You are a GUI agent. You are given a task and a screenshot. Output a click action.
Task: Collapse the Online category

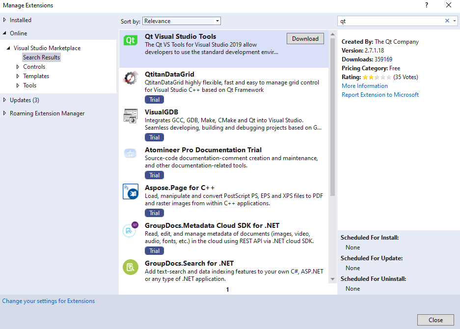(x=4, y=33)
